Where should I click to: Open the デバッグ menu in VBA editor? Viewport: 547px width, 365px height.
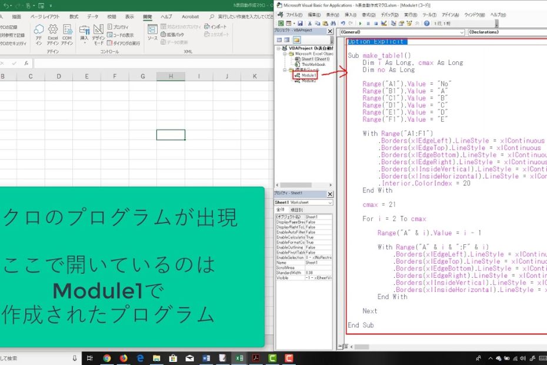point(389,14)
